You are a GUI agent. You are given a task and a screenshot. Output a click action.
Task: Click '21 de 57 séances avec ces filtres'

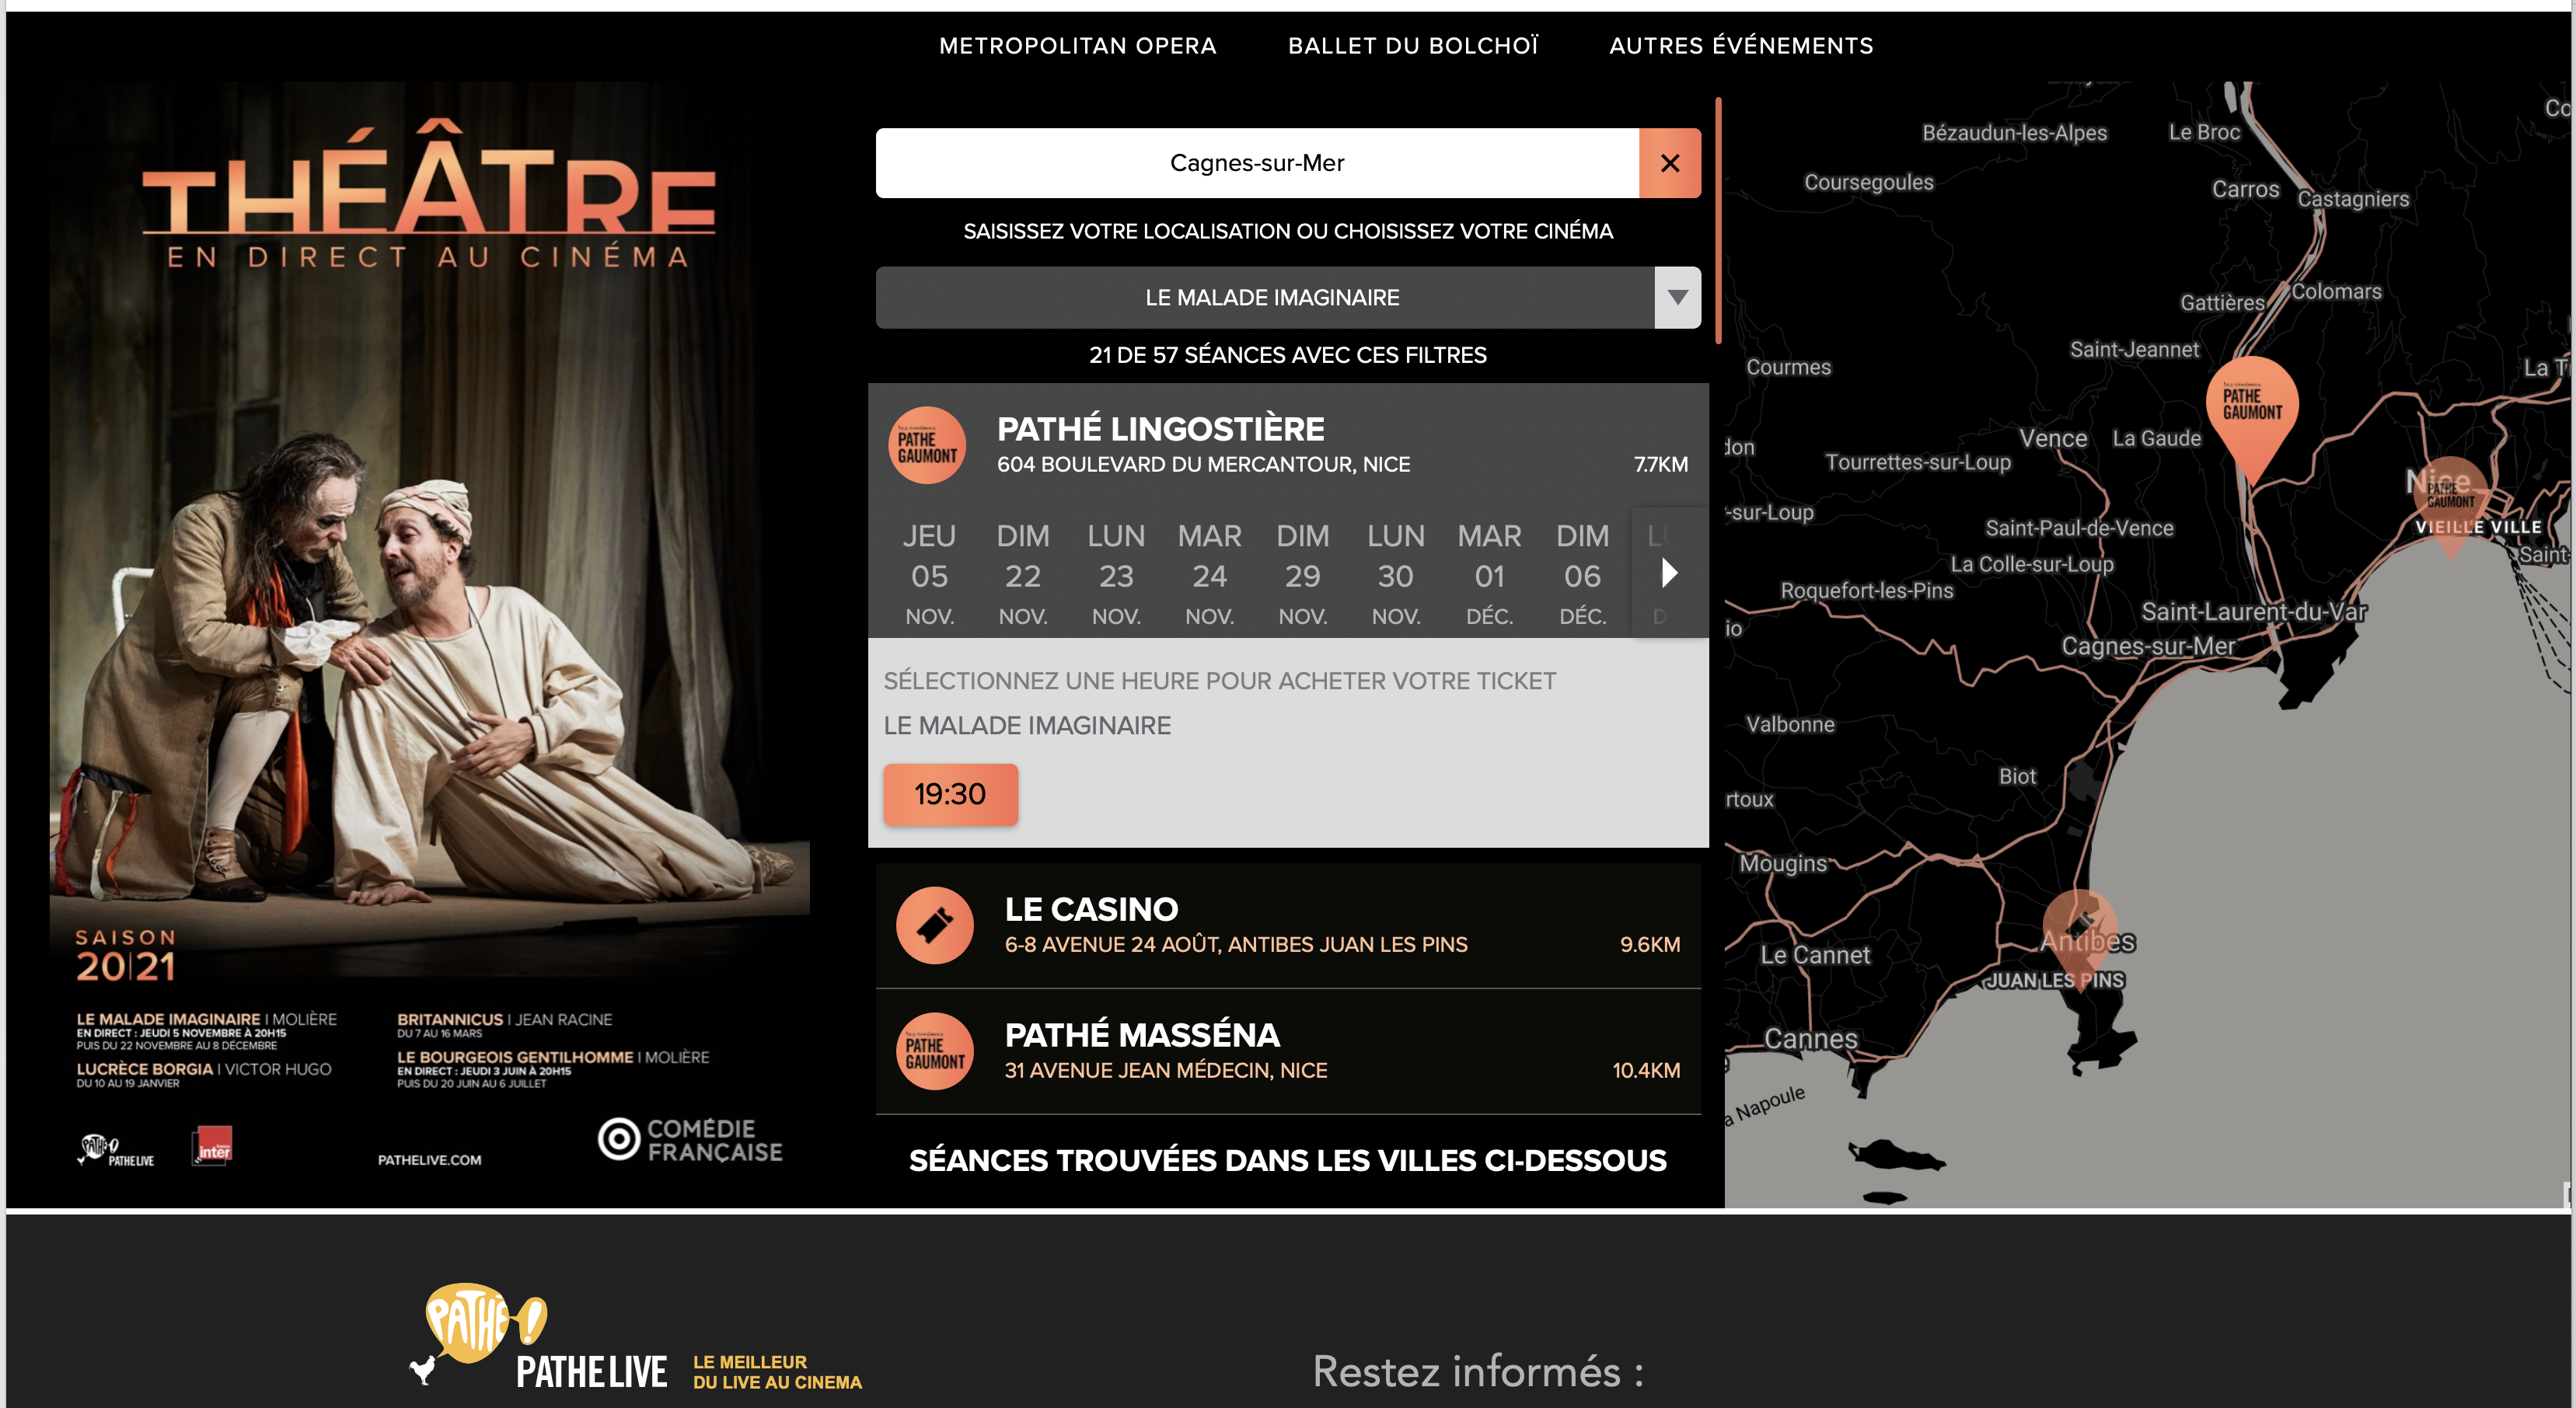click(1287, 355)
